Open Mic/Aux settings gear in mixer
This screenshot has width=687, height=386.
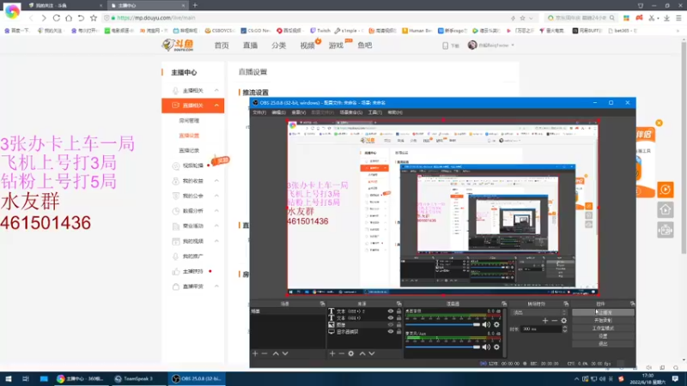(x=496, y=347)
